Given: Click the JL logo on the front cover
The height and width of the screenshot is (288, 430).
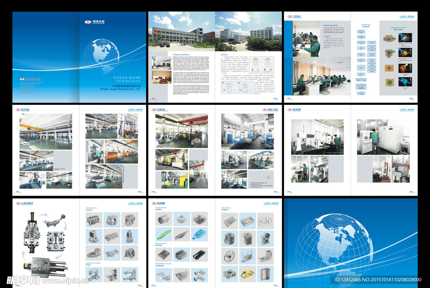Looking at the screenshot, I should tap(88, 22).
